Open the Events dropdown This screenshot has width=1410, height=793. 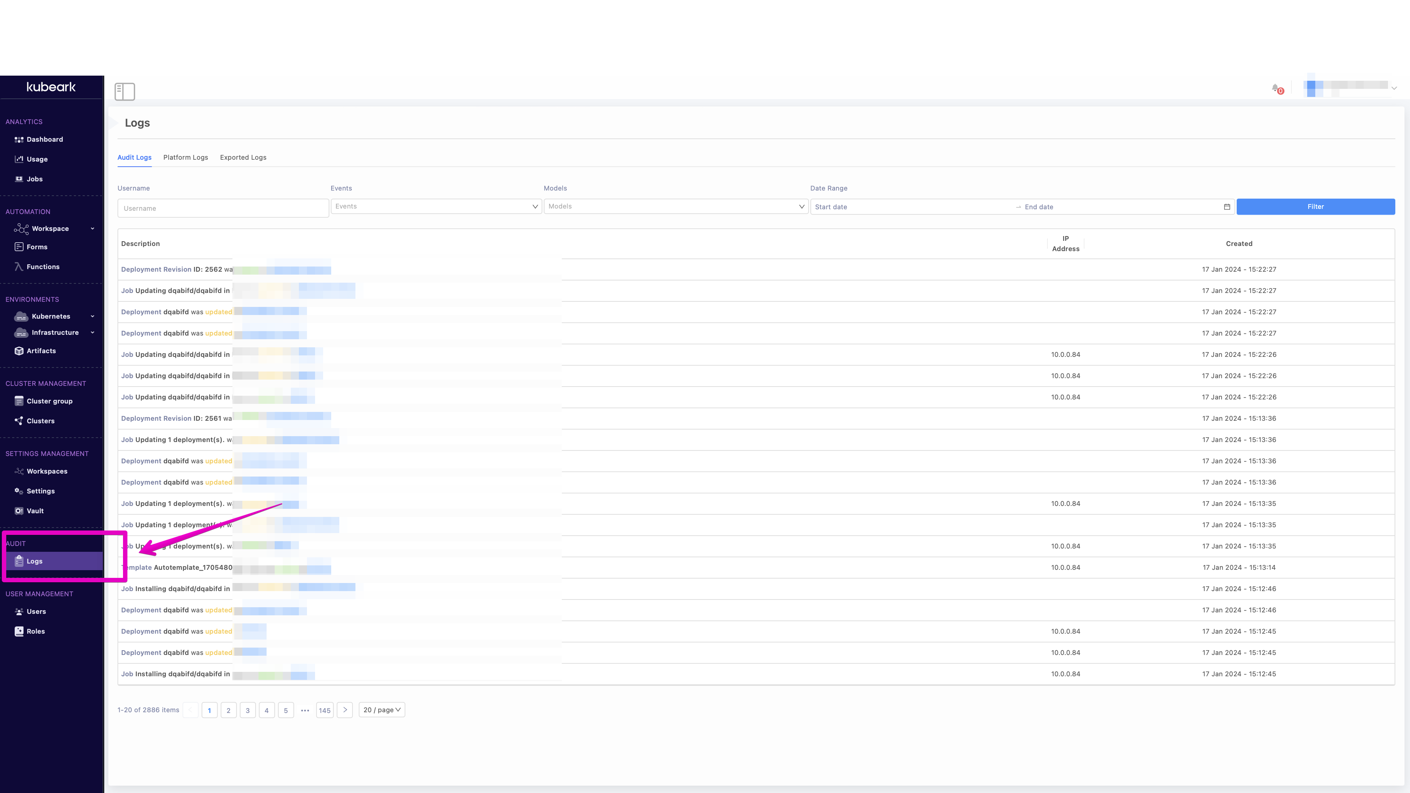point(436,206)
